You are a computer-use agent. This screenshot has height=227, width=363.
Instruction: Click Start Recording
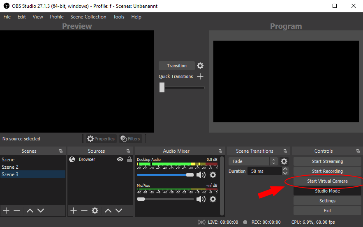tap(327, 171)
